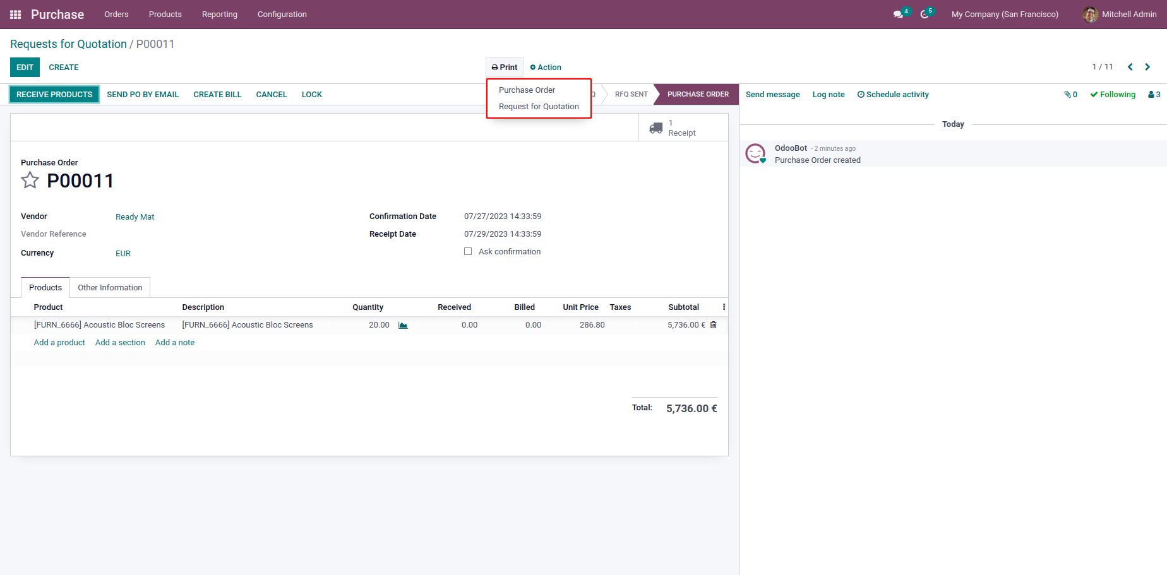
Task: Open forecast chart icon beside quantity 20.00
Action: tap(403, 325)
